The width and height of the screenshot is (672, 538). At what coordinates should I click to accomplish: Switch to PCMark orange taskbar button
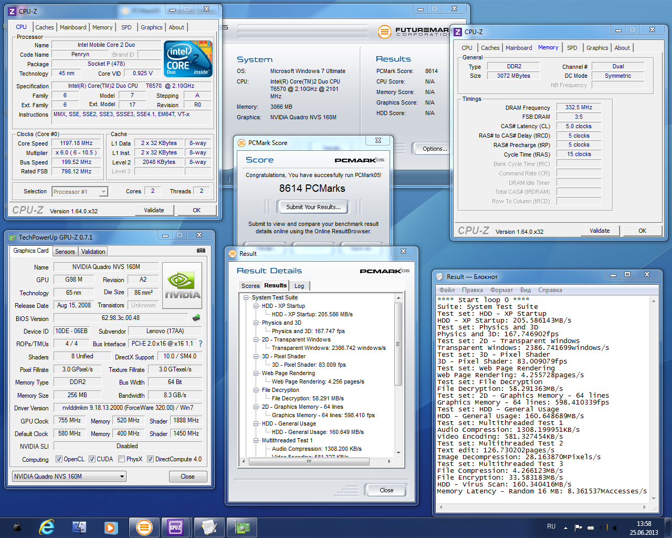coord(144,527)
